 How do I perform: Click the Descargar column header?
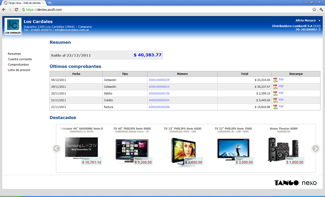[x=296, y=74]
